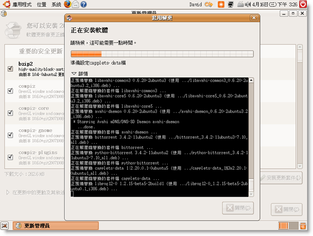This screenshot has width=313, height=236.
Task: Click the orange update notification icon
Action: click(x=221, y=4)
